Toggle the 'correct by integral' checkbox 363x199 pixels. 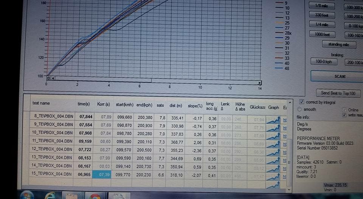click(x=301, y=102)
